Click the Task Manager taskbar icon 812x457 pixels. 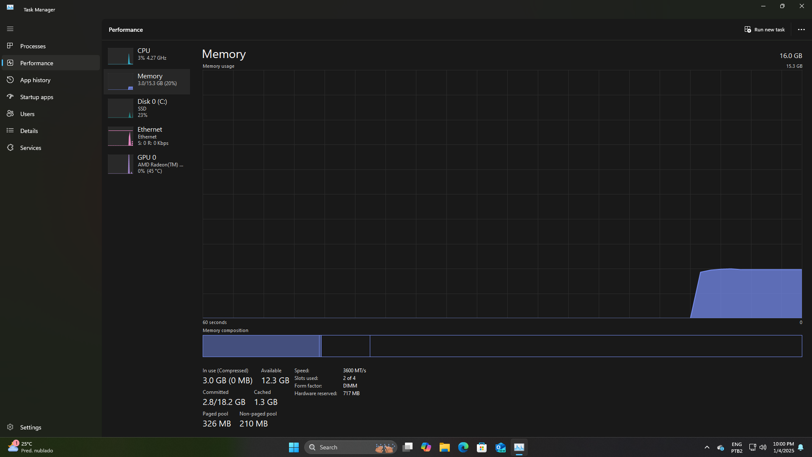point(519,447)
